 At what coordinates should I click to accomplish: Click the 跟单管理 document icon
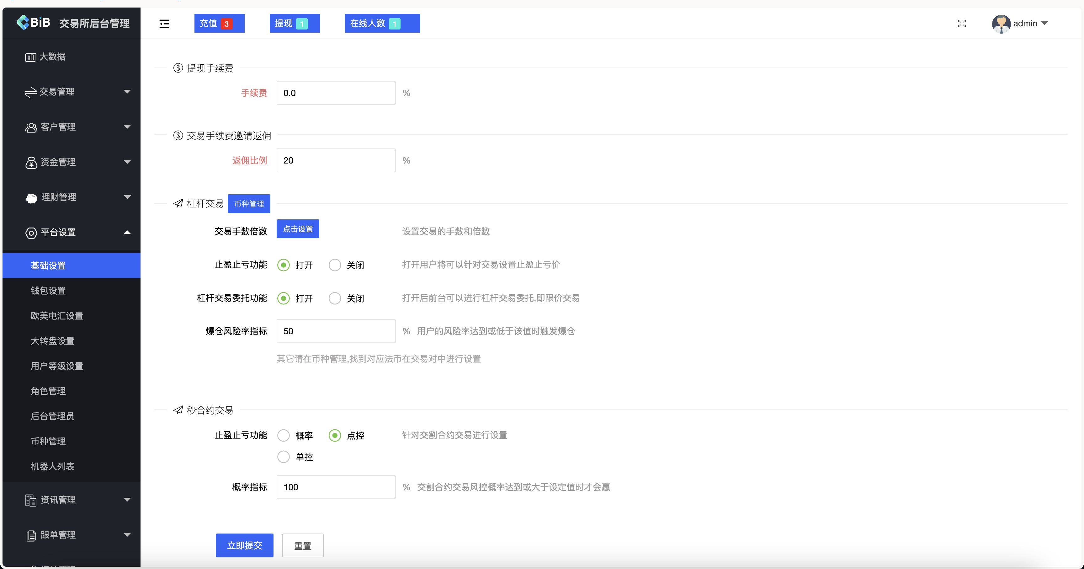(x=31, y=535)
